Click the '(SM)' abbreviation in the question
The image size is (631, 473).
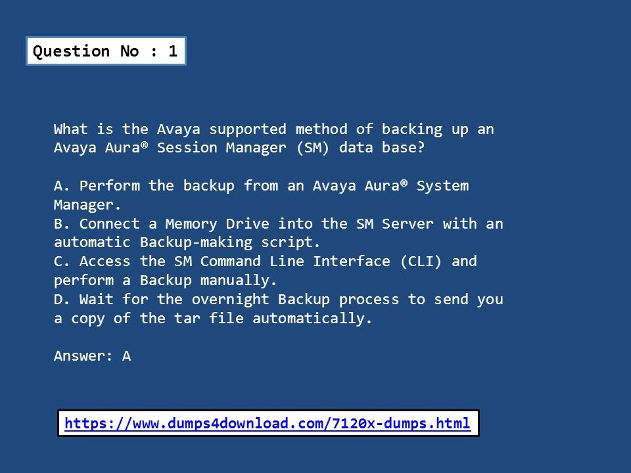pyautogui.click(x=313, y=148)
